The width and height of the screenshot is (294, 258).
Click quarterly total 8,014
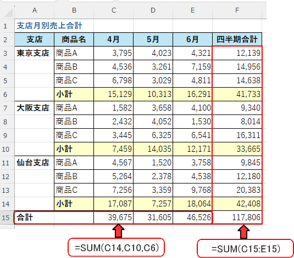[237, 122]
